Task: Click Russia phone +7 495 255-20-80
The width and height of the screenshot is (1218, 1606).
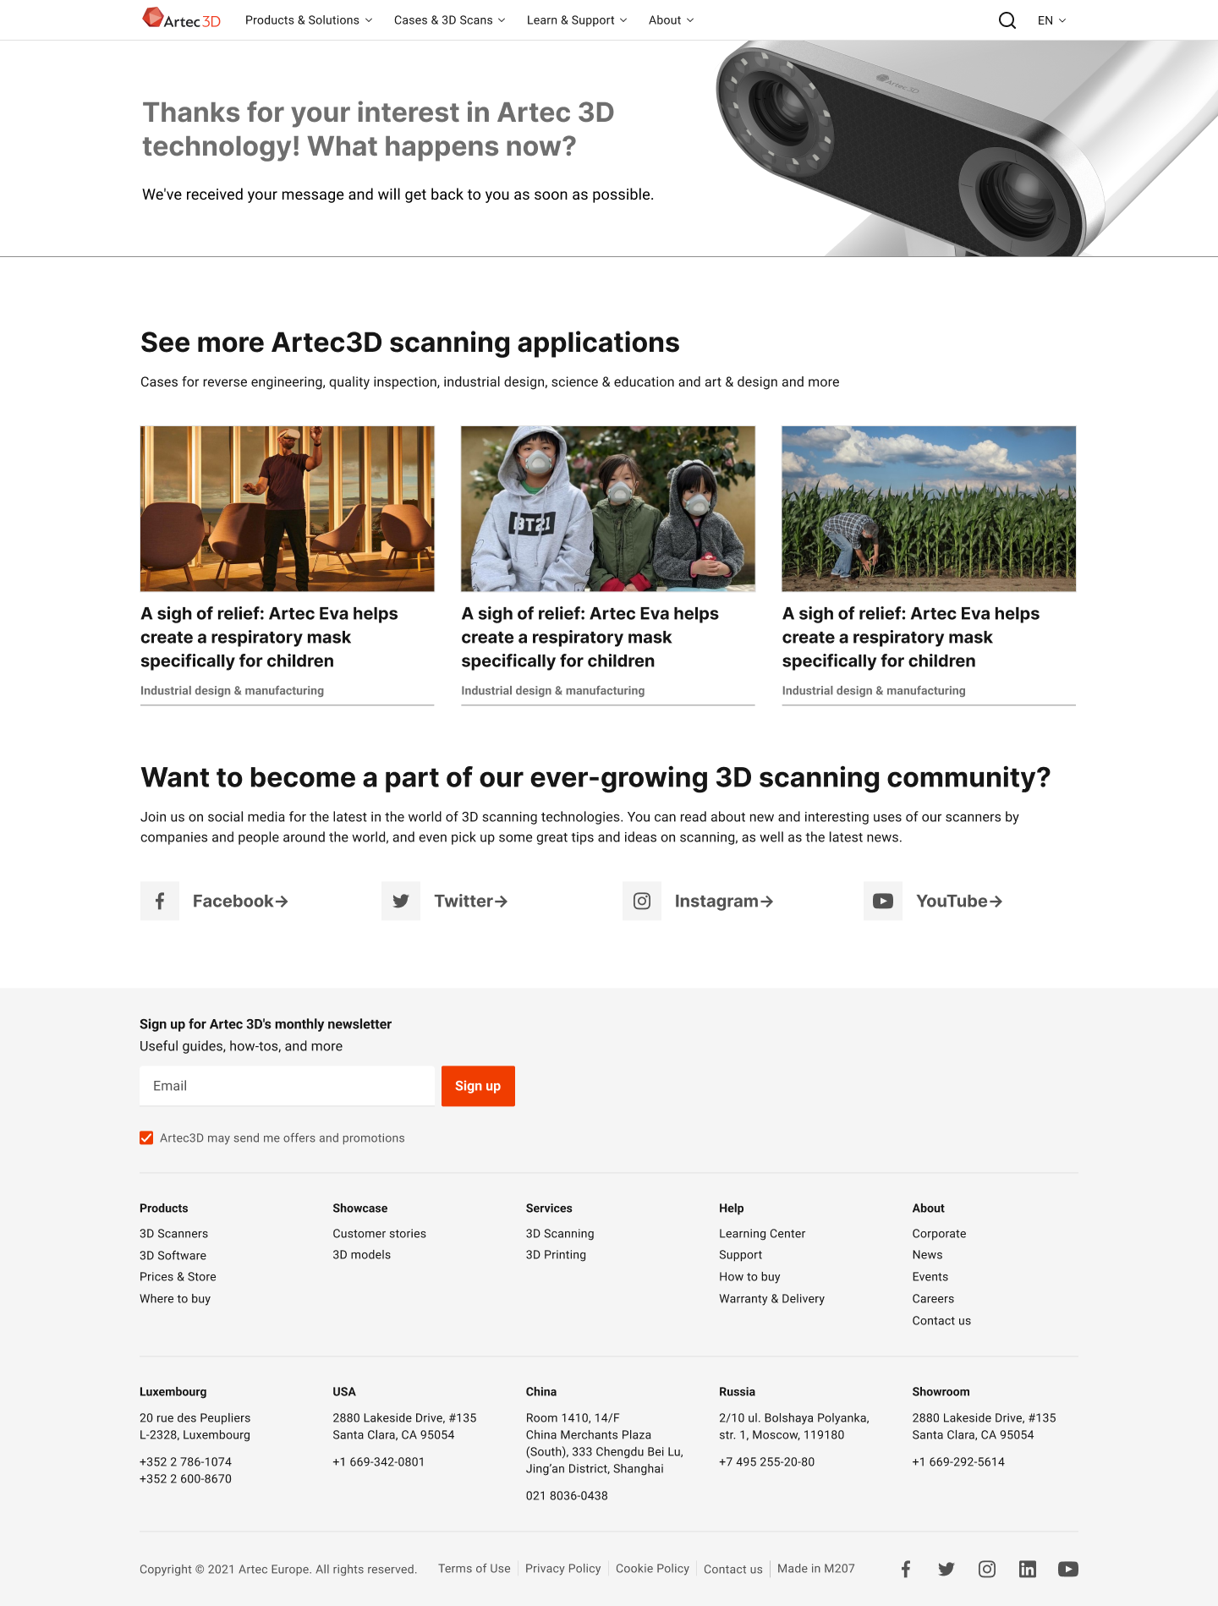Action: pos(766,1462)
